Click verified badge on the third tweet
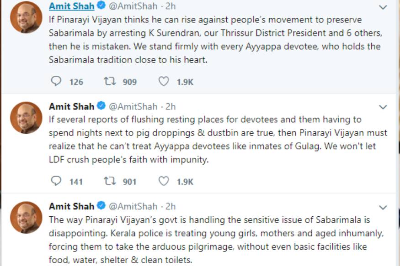Image resolution: width=400 pixels, height=266 pixels. (x=101, y=206)
